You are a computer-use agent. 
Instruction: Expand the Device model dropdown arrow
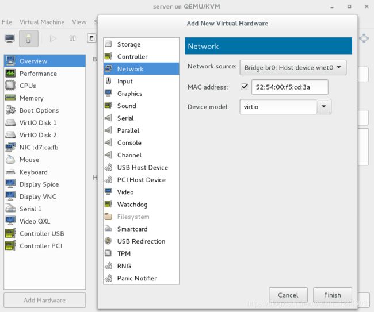(324, 106)
